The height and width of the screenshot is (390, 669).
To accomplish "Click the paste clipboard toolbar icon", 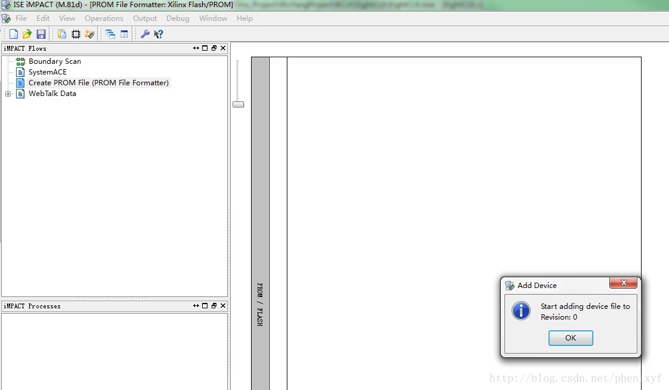I will [62, 34].
